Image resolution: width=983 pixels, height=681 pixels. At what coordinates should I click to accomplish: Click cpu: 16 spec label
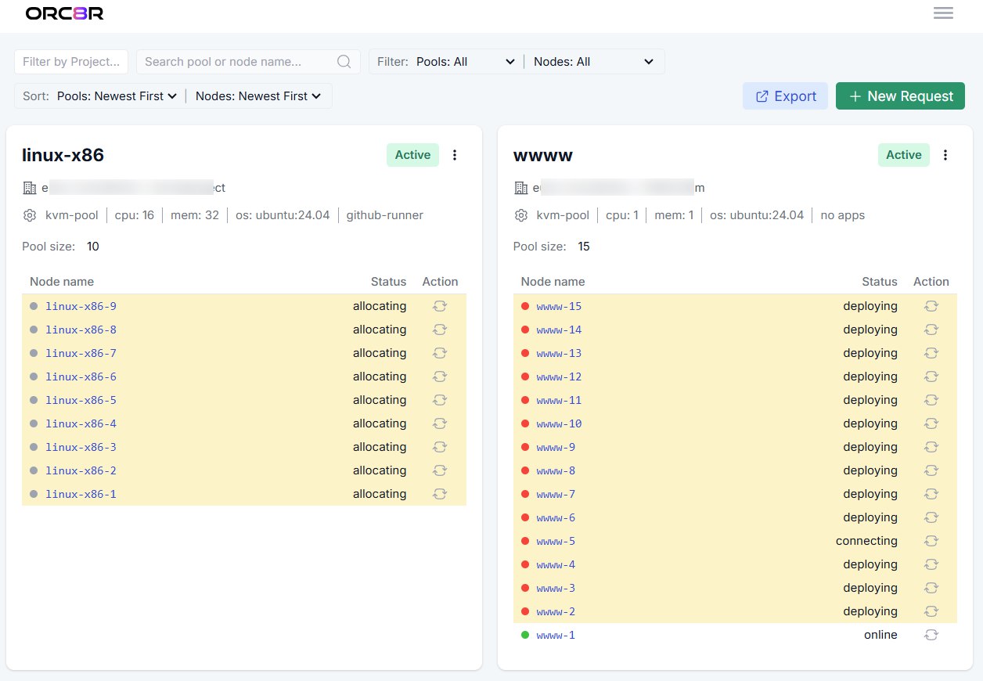(x=135, y=215)
